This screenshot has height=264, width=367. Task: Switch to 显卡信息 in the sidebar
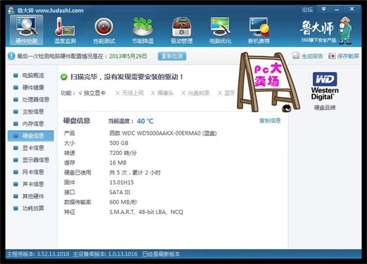point(33,148)
